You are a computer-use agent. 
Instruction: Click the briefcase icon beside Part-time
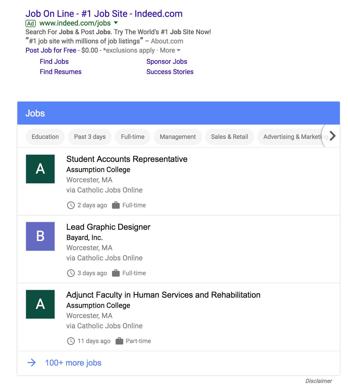[x=119, y=341]
